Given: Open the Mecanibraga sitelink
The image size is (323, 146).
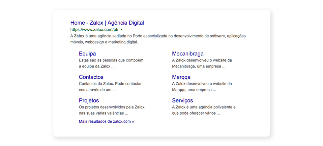Looking at the screenshot, I should [x=188, y=54].
